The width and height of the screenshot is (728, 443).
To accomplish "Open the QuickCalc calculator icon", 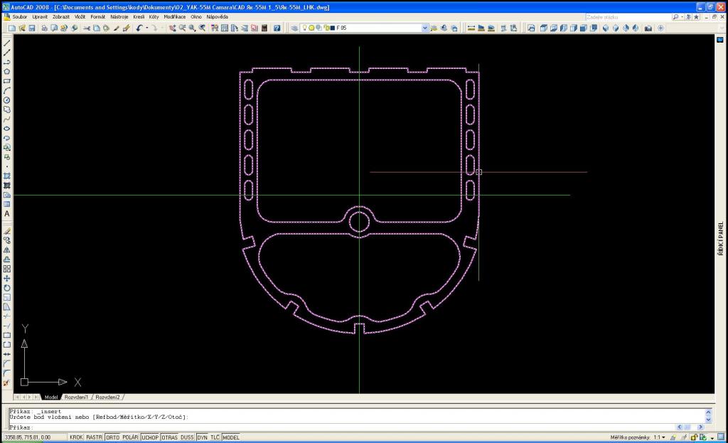I will 264,28.
